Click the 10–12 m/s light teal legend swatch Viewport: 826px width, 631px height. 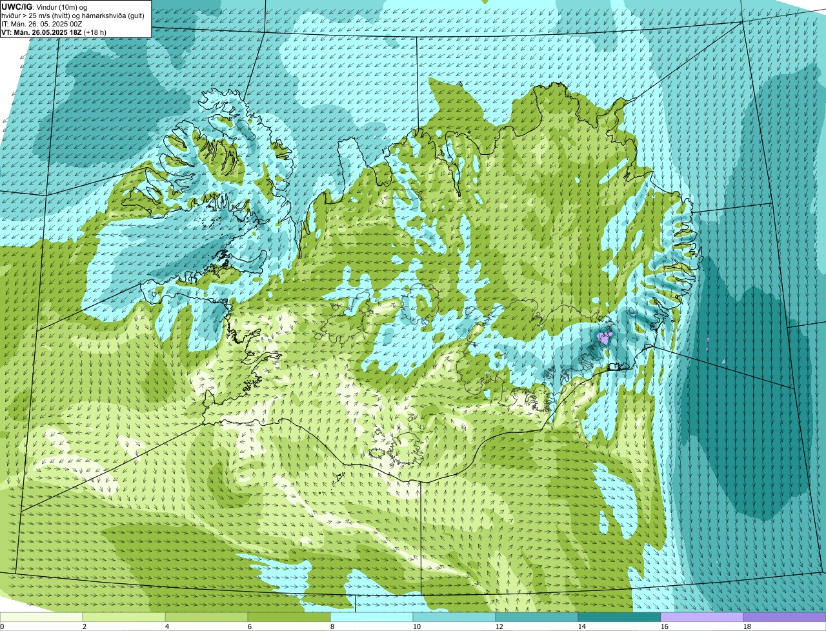click(454, 617)
